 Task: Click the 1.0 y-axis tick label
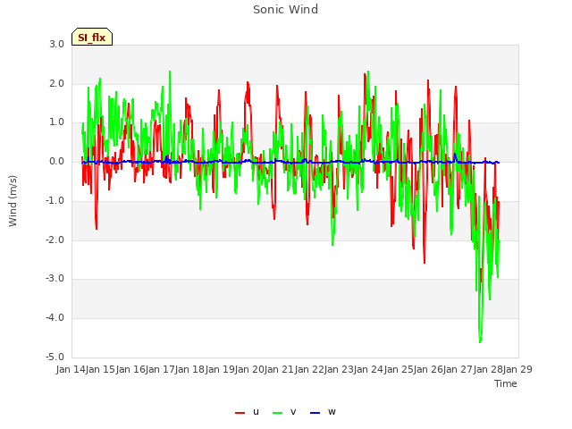coord(57,122)
